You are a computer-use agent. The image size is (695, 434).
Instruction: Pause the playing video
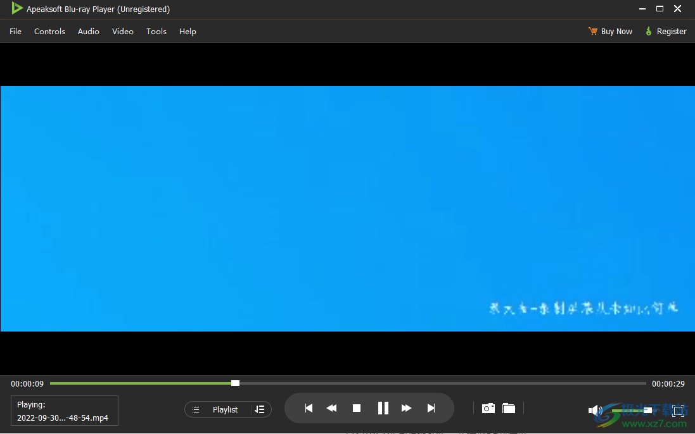tap(383, 407)
